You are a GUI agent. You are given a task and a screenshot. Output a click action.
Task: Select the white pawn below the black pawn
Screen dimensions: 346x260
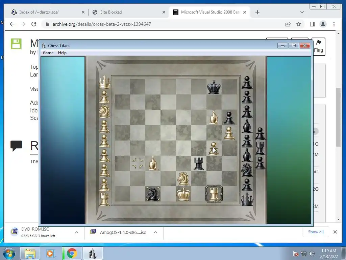coord(229,133)
